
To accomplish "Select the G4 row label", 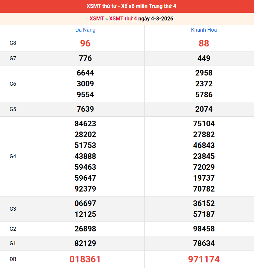I will click(x=13, y=156).
